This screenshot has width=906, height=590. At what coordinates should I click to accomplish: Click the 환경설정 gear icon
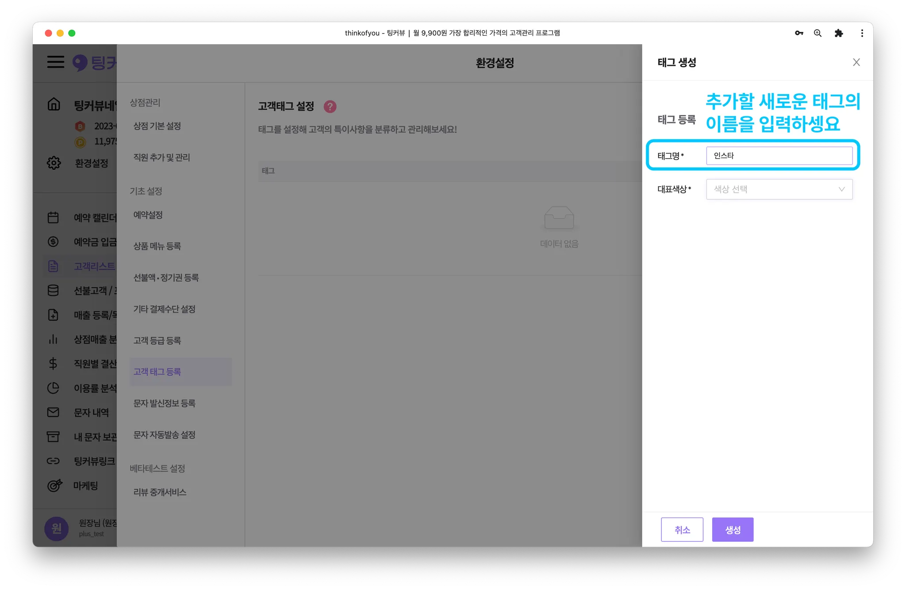pyautogui.click(x=54, y=163)
